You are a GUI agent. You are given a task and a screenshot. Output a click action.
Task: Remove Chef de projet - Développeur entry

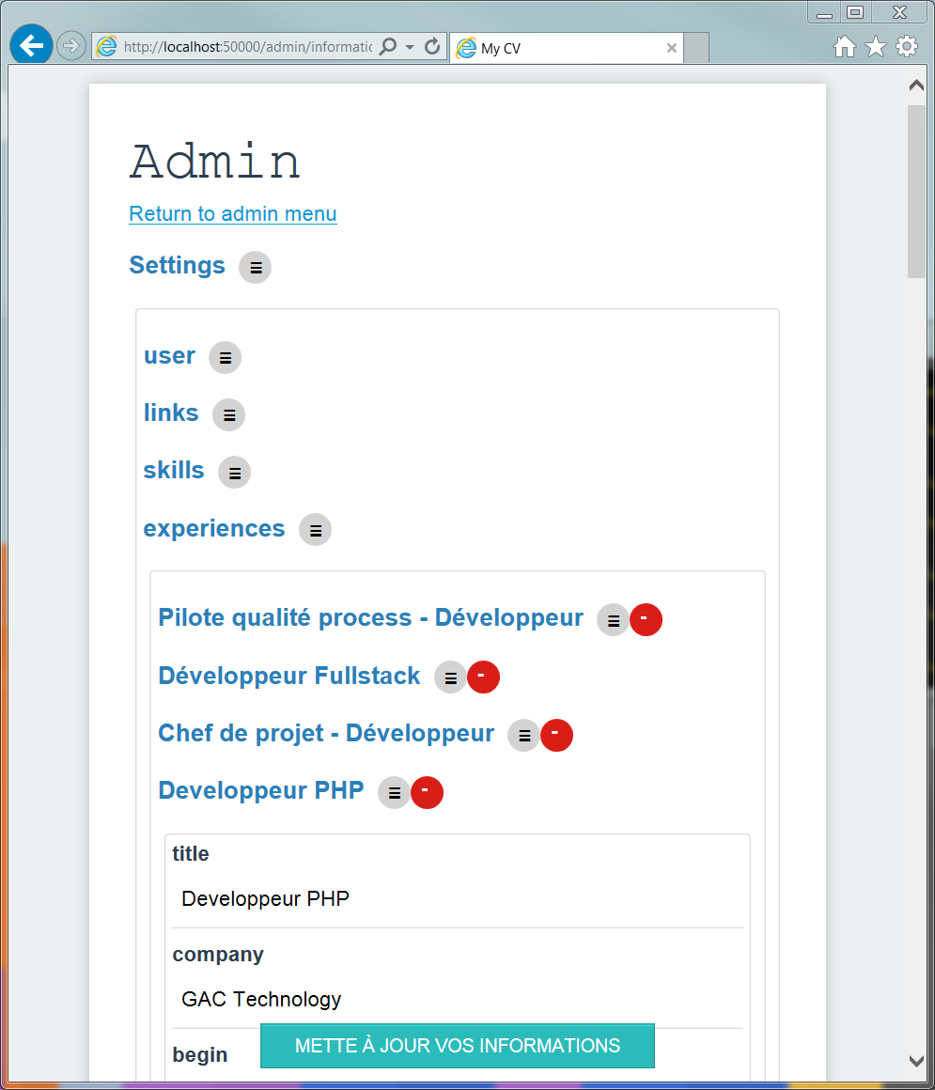pyautogui.click(x=557, y=735)
